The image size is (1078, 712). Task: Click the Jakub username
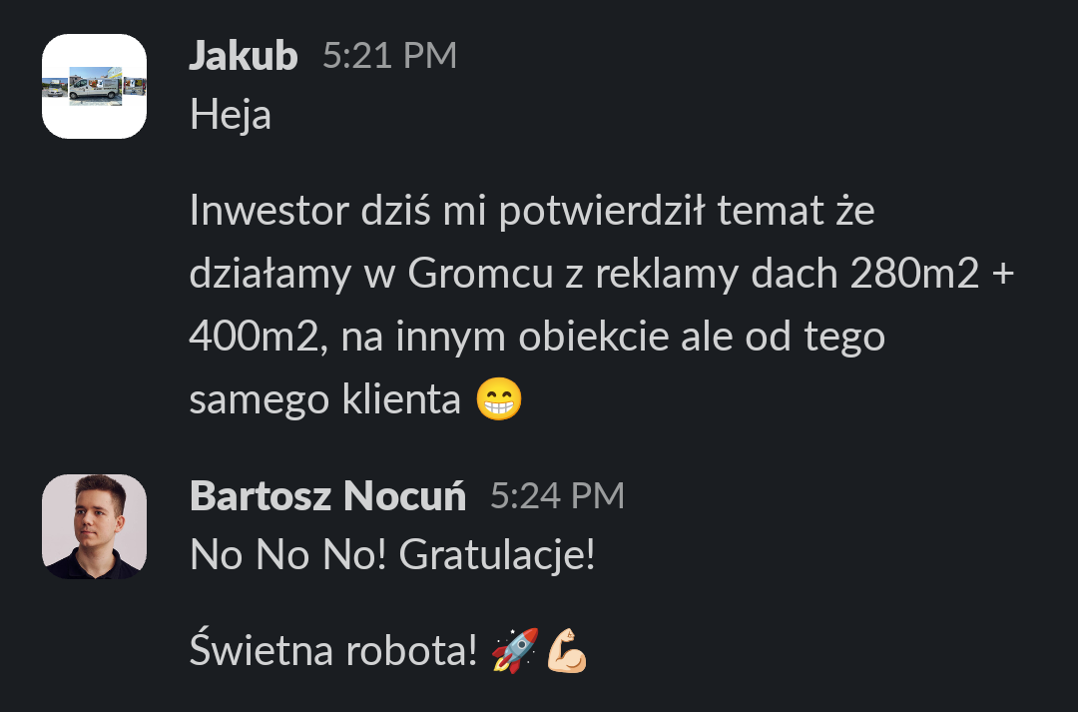(244, 55)
